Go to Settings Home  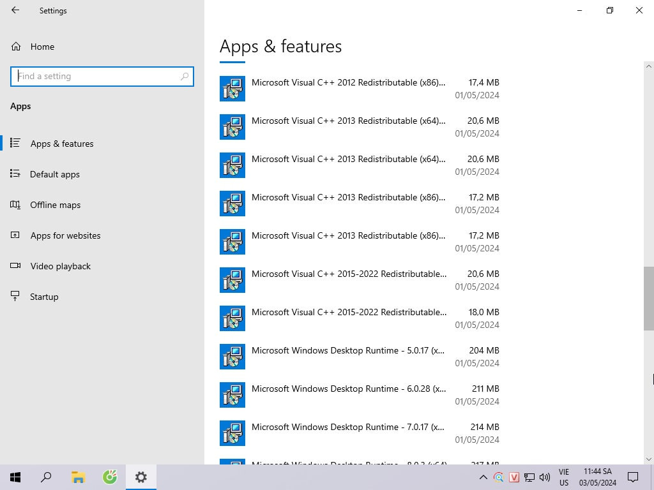(x=42, y=47)
